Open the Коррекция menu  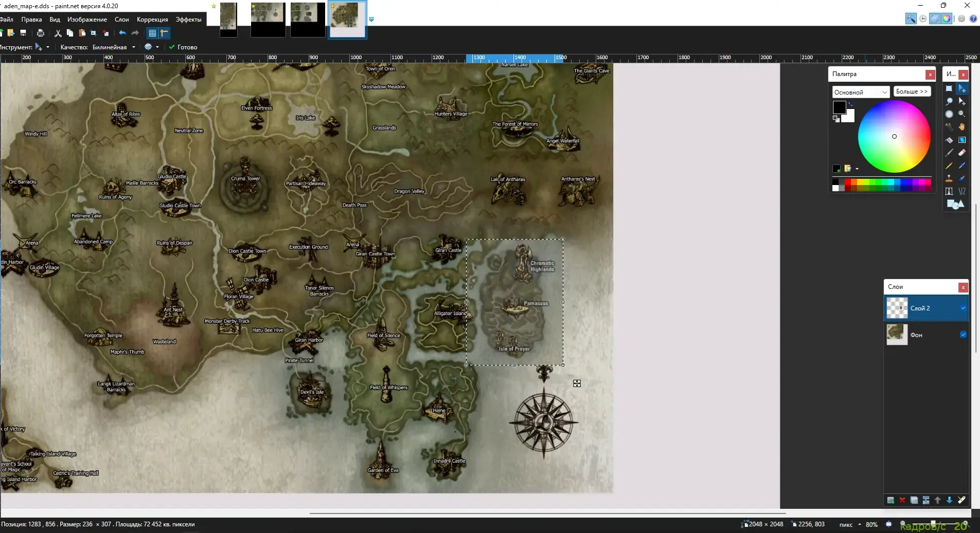tap(152, 20)
